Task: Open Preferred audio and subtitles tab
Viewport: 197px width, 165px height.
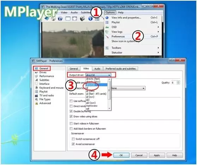Action: pos(120,69)
